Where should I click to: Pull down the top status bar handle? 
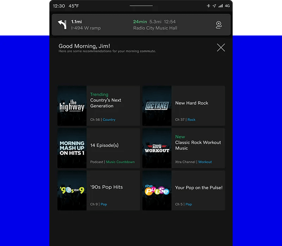(141, 6)
